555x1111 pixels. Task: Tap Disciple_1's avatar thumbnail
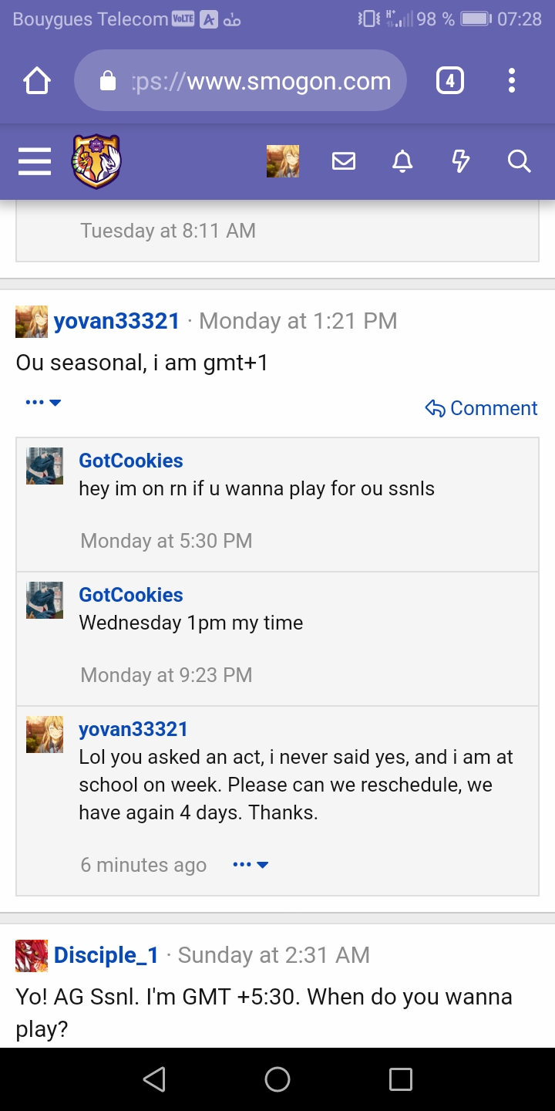click(32, 956)
